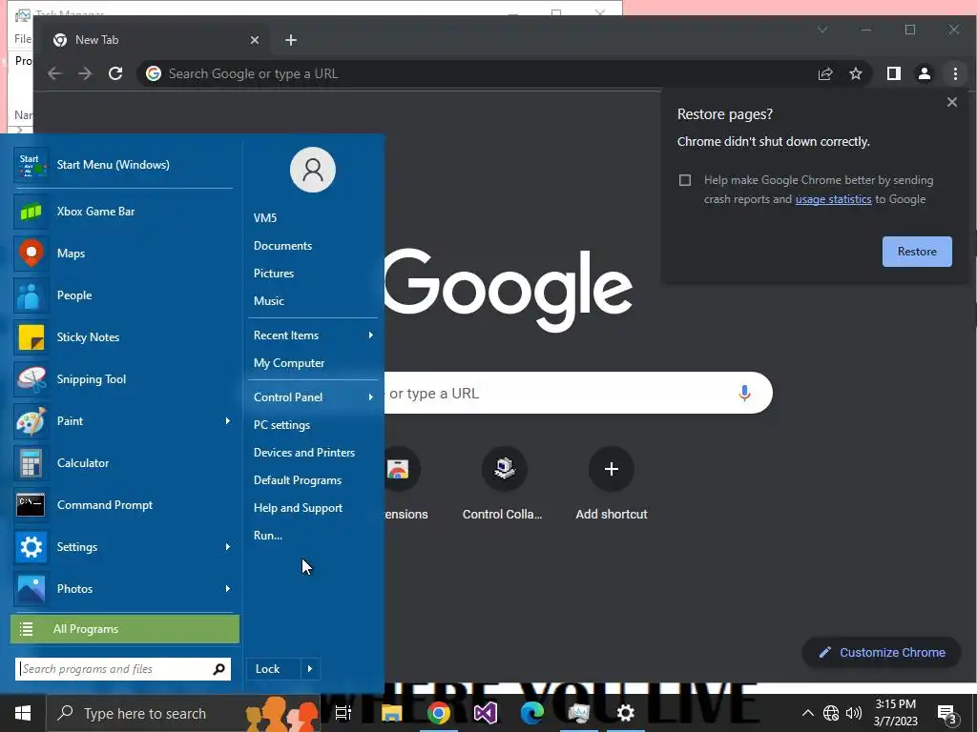Open Pictures folder

(274, 274)
